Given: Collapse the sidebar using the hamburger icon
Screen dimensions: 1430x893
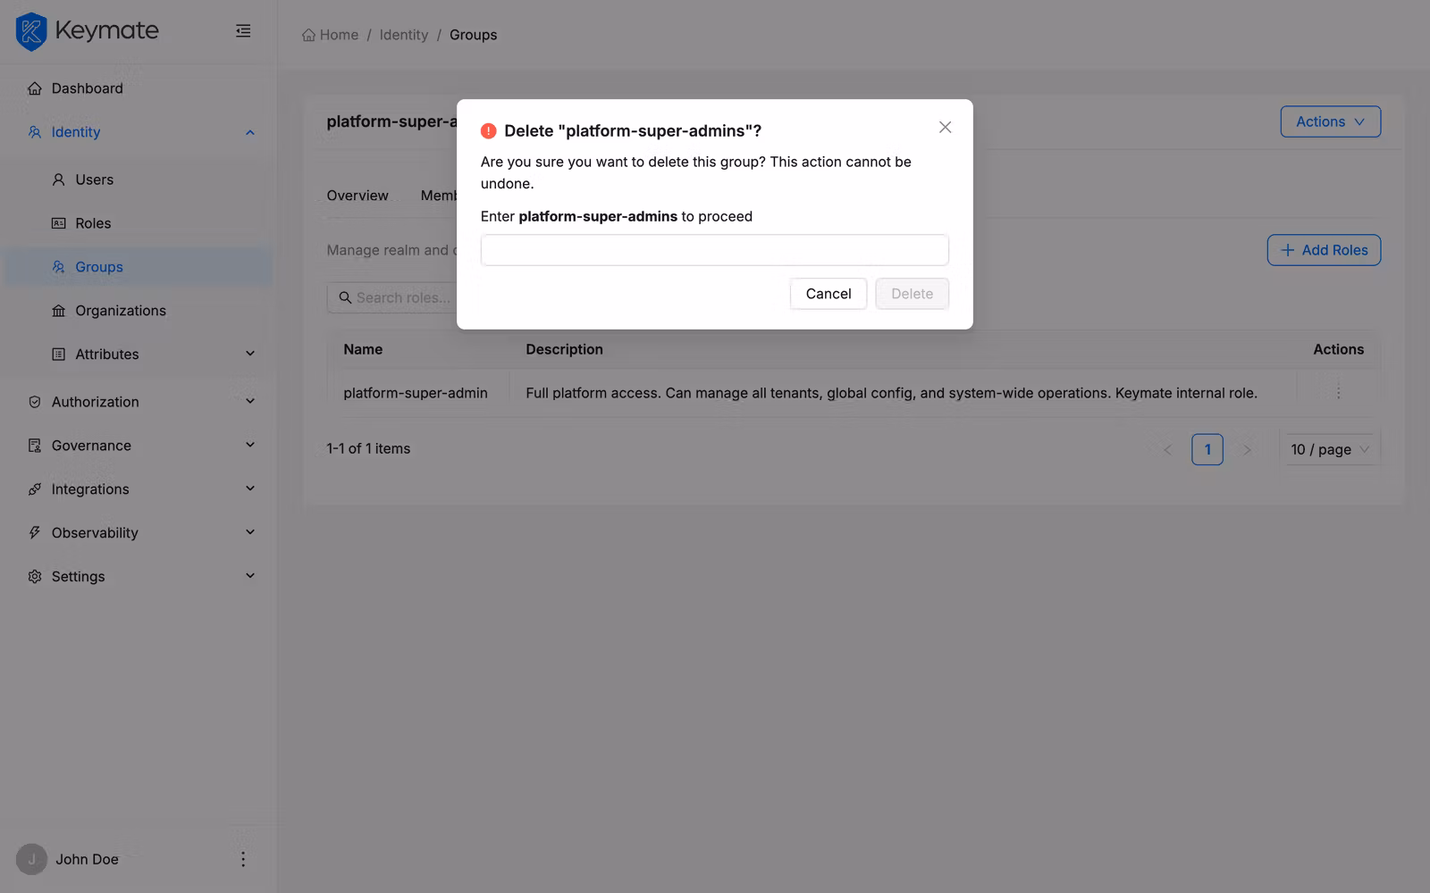Looking at the screenshot, I should point(242,30).
